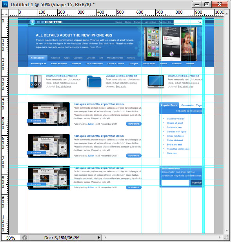Click the comments ribbon on the first post thumbnail

(x=36, y=121)
